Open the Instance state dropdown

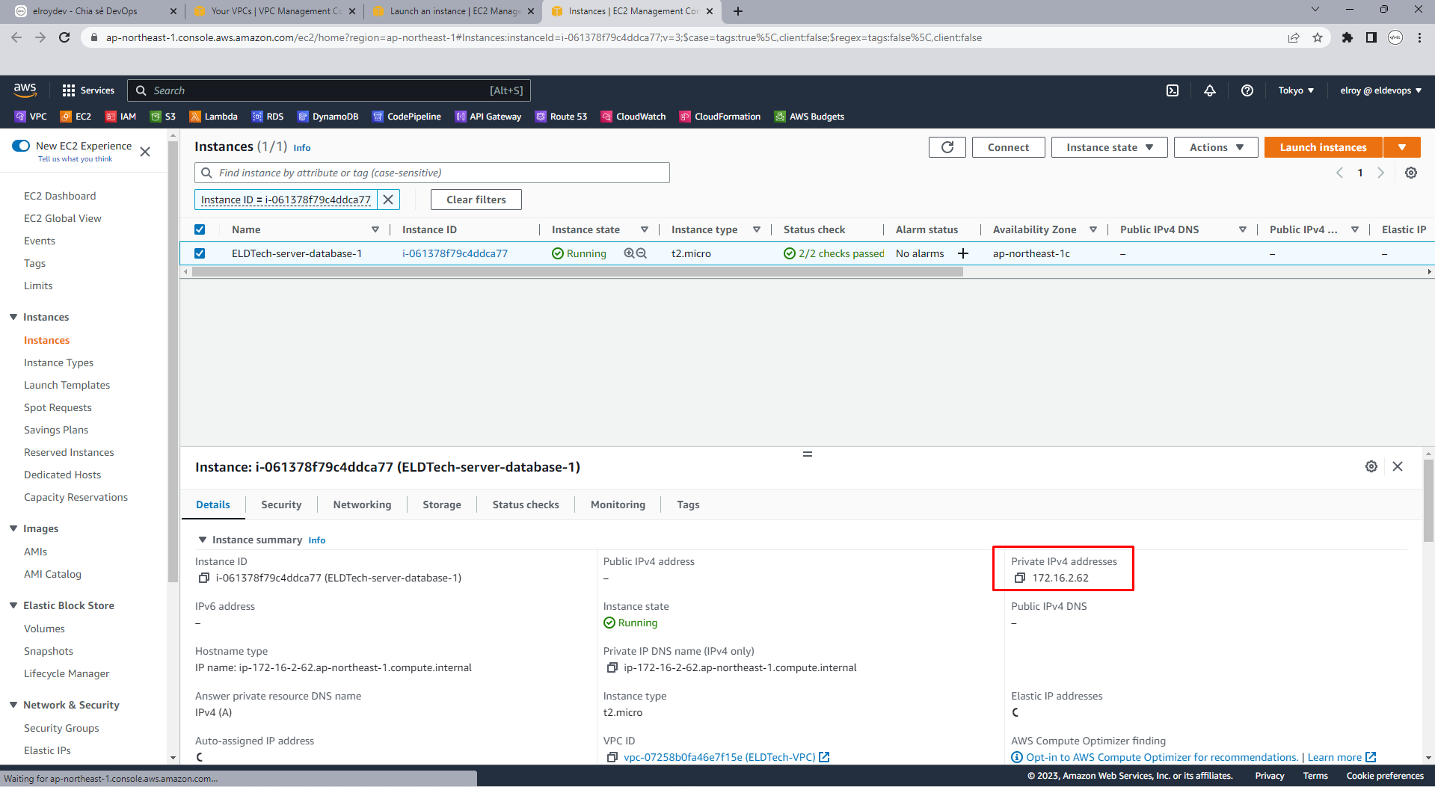coord(1110,147)
